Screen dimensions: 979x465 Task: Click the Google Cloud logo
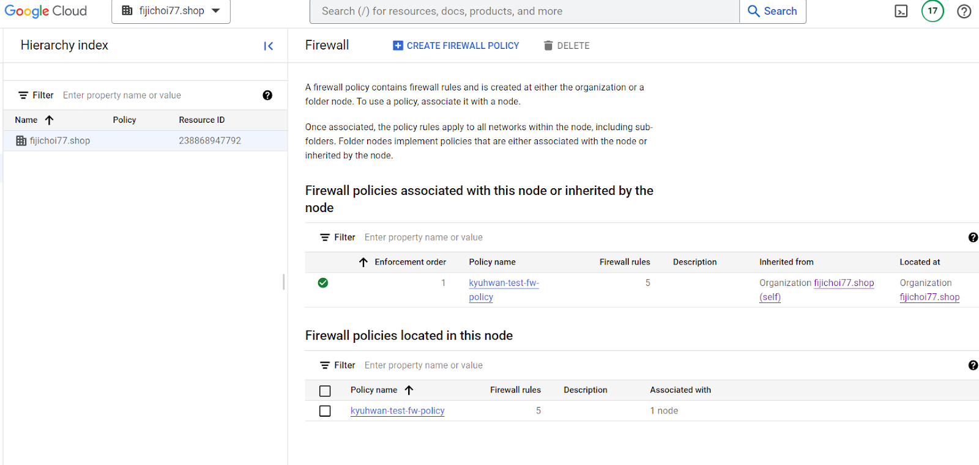(46, 11)
